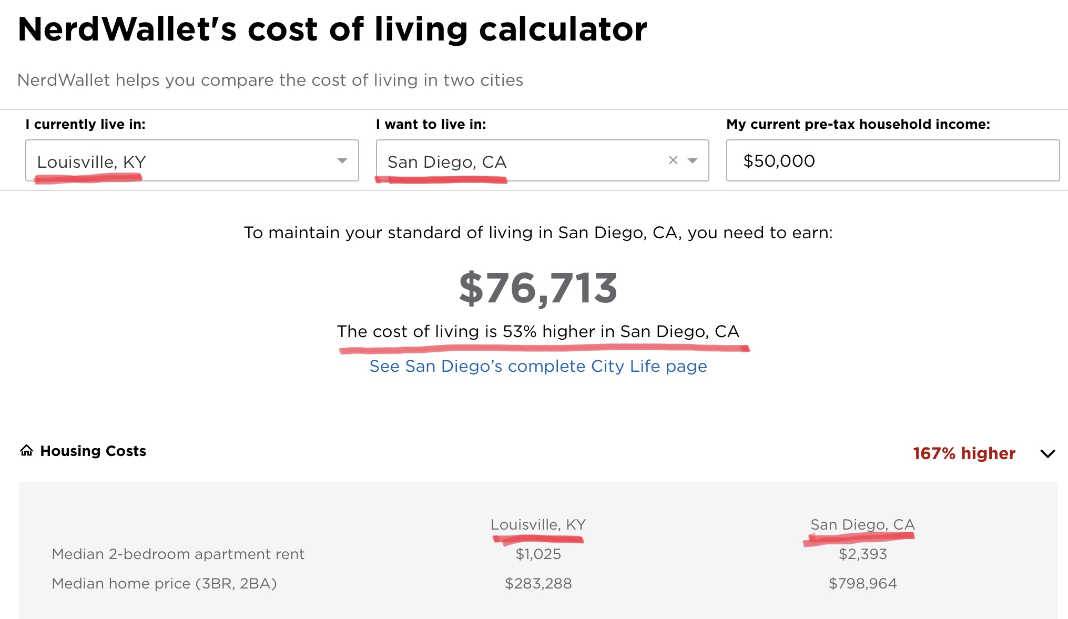Screen dimensions: 1068x619
Task: Open San Diego's complete City Life page
Action: 538,366
